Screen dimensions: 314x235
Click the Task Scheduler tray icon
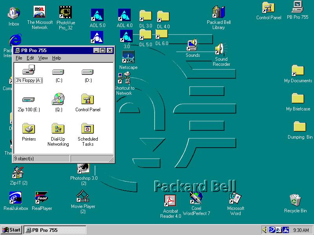(x=279, y=230)
